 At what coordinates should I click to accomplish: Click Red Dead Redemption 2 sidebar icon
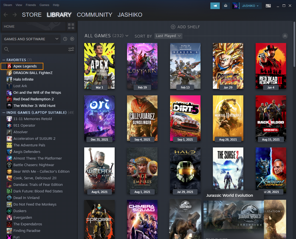[x=9, y=99]
